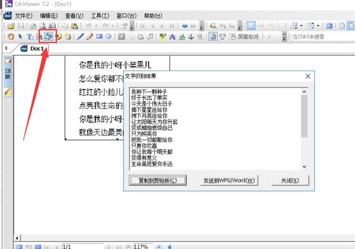
Task: Expand the first toolbar overflow chevron
Action: [x=132, y=26]
